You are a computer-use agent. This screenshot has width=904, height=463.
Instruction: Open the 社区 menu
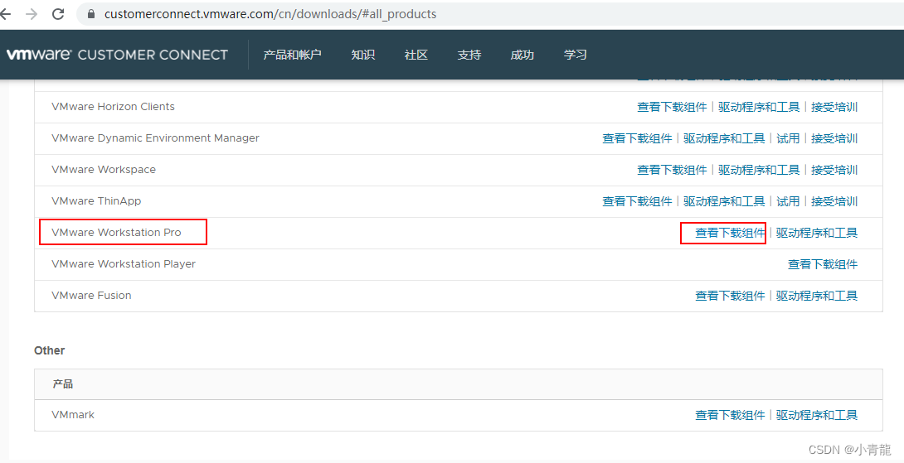point(416,55)
